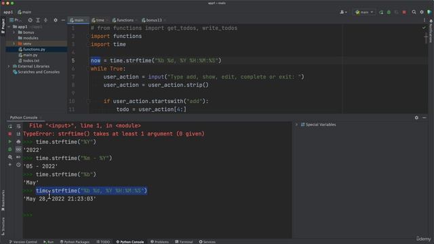This screenshot has height=244, width=434.
Task: Open TODO tool window
Action: pyautogui.click(x=103, y=242)
